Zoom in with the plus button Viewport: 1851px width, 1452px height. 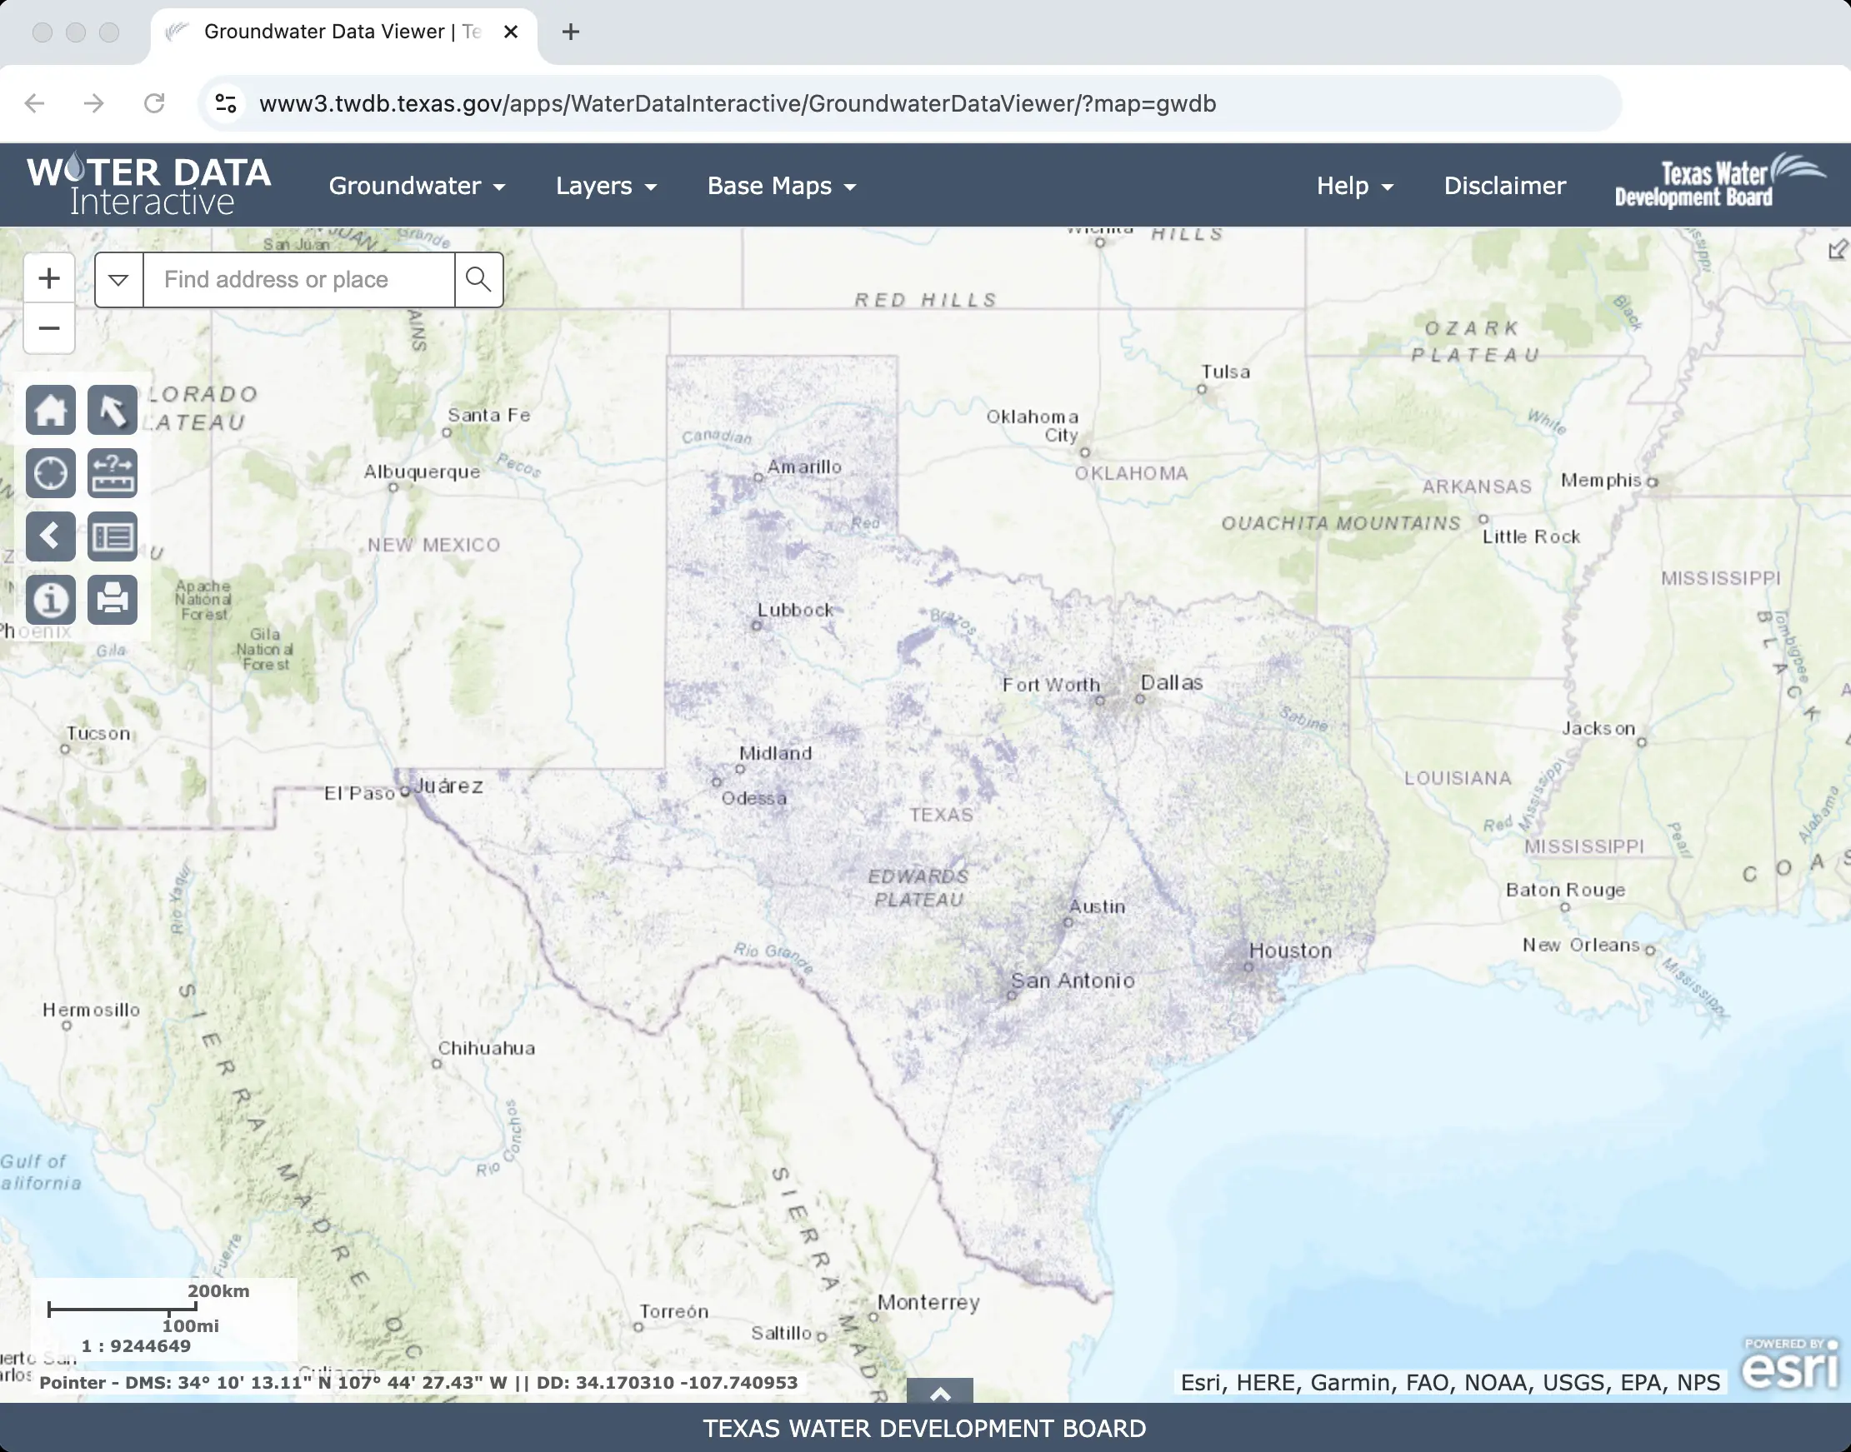click(49, 278)
